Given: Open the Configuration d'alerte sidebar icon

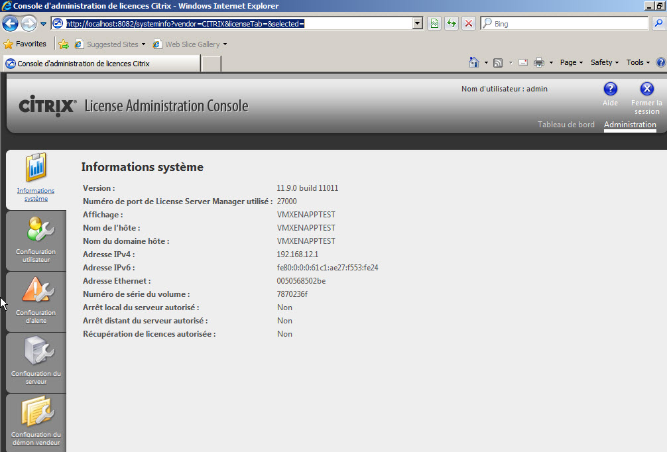Looking at the screenshot, I should (37, 290).
